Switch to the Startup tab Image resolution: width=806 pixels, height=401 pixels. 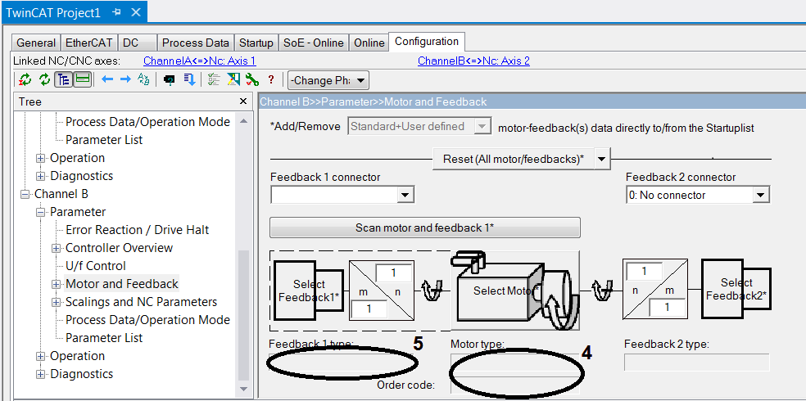click(x=257, y=43)
